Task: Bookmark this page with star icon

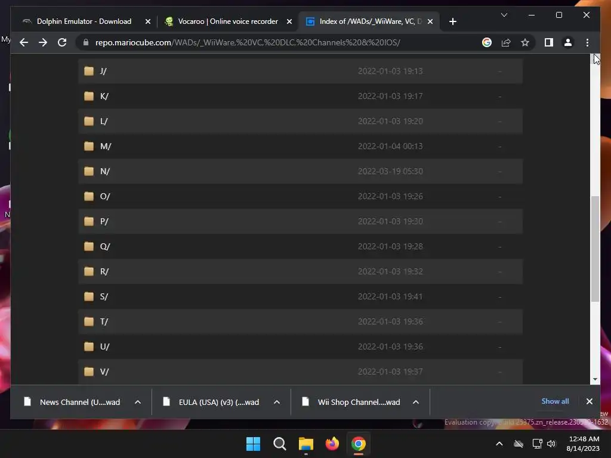Action: 525,42
